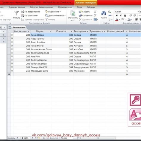Viewport: 141px width, 141px height.
Task: Toggle underline Ч formatting
Action: tap(125, 15)
